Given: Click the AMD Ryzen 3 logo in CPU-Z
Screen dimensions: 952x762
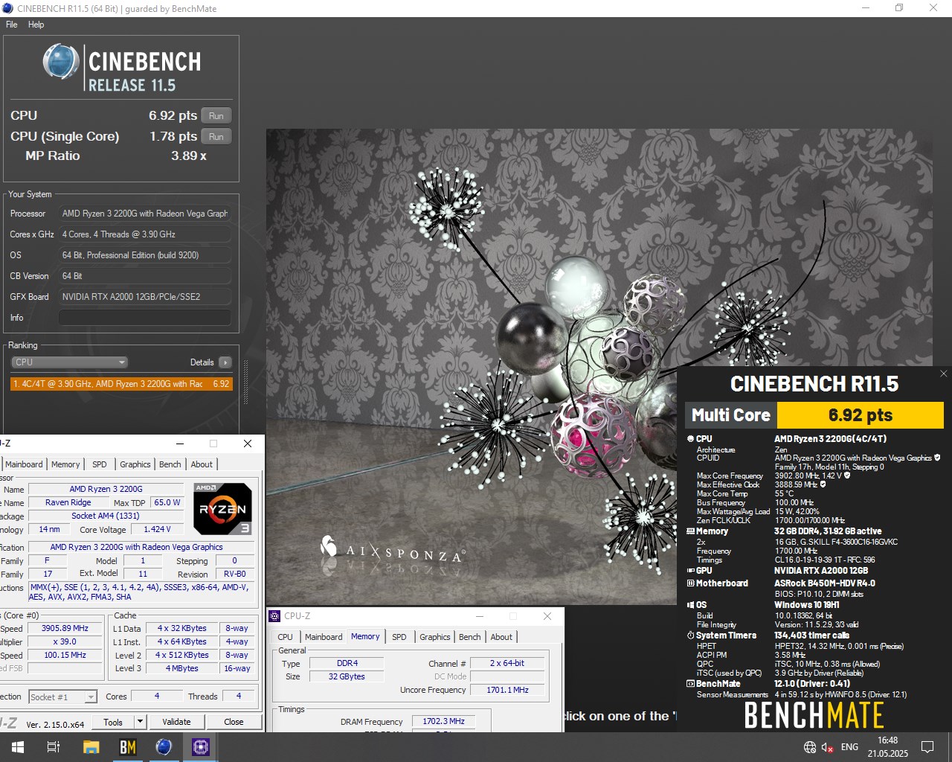Looking at the screenshot, I should (x=222, y=509).
